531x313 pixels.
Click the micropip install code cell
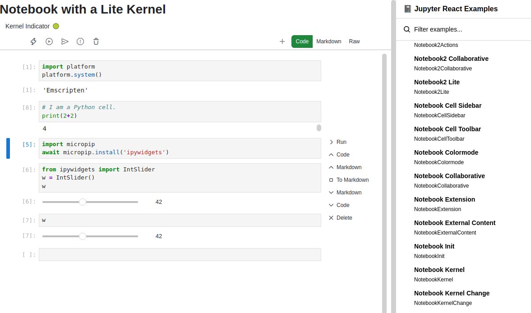pos(180,148)
